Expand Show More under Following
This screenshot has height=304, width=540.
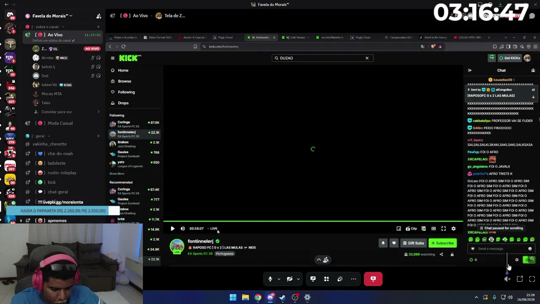click(117, 174)
